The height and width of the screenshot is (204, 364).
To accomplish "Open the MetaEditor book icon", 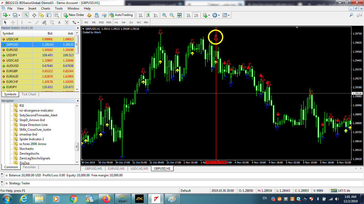I will tap(89, 15).
